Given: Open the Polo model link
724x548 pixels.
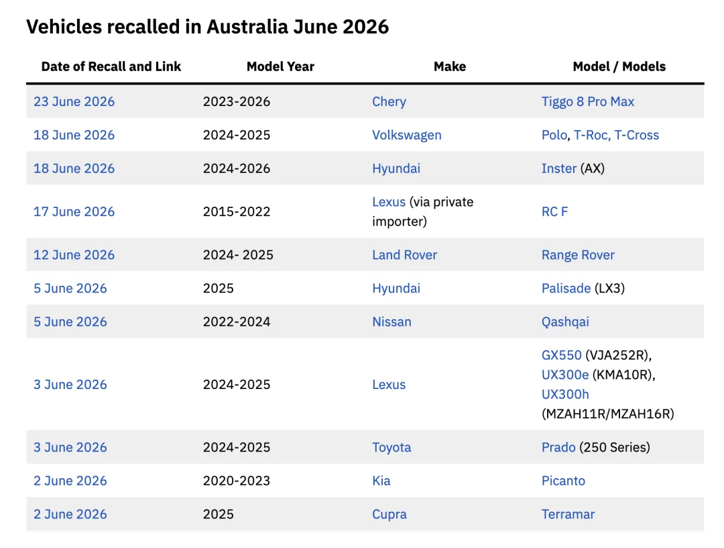Looking at the screenshot, I should [x=554, y=135].
